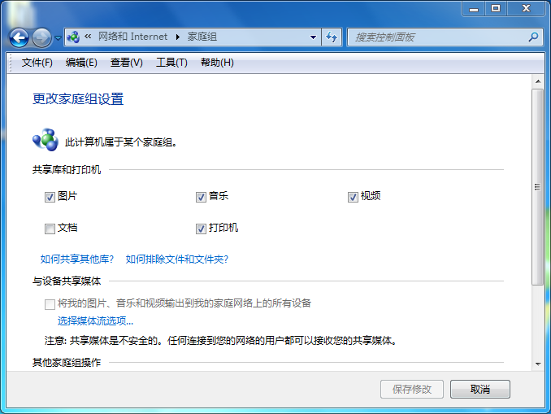This screenshot has height=414, width=551.
Task: Uncheck the 图片 sharing checkbox
Action: (50, 197)
